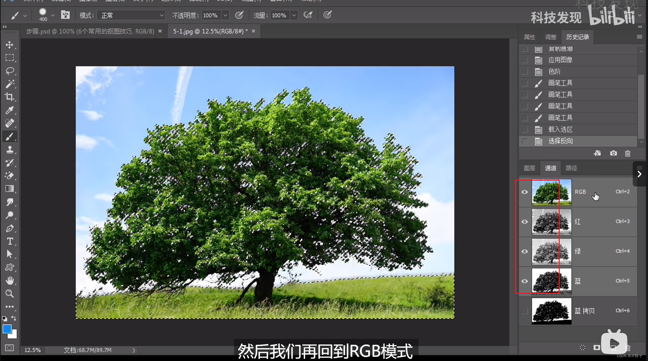648x361 pixels.
Task: Click the history panel trash icon
Action: [x=628, y=153]
